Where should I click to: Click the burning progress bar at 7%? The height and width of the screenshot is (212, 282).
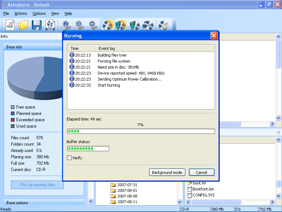(141, 131)
